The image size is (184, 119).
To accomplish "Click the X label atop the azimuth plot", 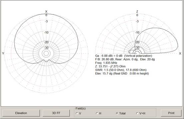I will (x=46, y=12).
